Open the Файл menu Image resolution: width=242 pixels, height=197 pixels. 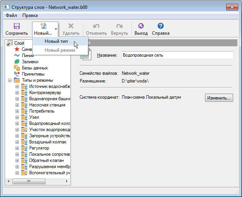(11, 15)
